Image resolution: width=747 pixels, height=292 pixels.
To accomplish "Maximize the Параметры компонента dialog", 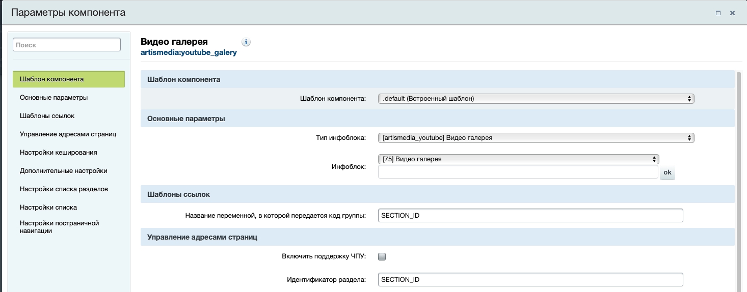I will pyautogui.click(x=718, y=13).
